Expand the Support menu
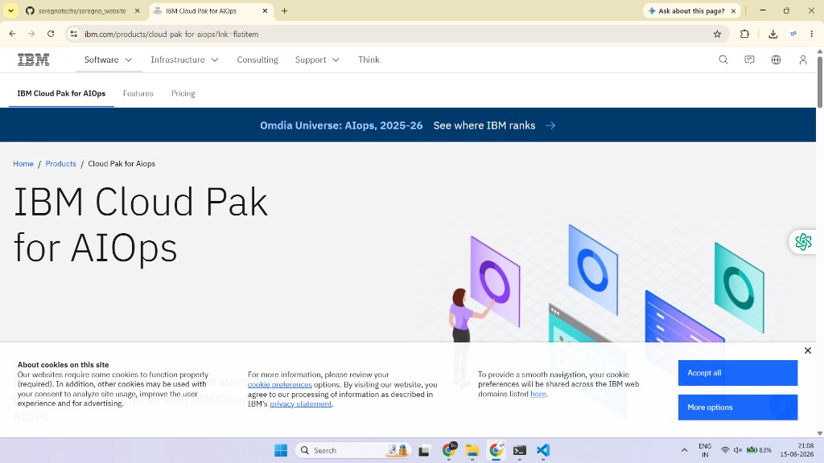The image size is (824, 463). tap(317, 59)
